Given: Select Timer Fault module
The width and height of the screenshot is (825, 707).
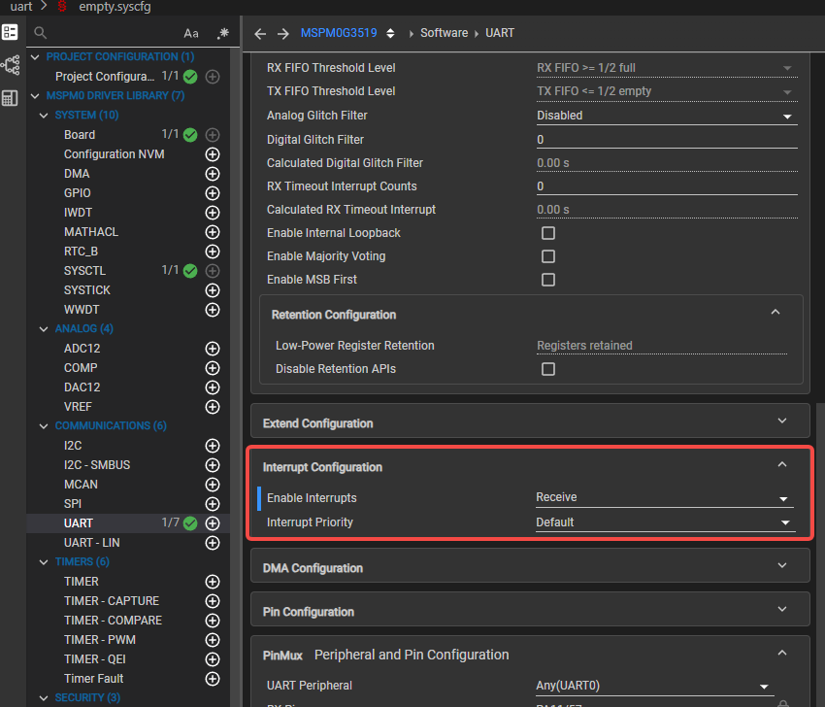Looking at the screenshot, I should point(93,679).
